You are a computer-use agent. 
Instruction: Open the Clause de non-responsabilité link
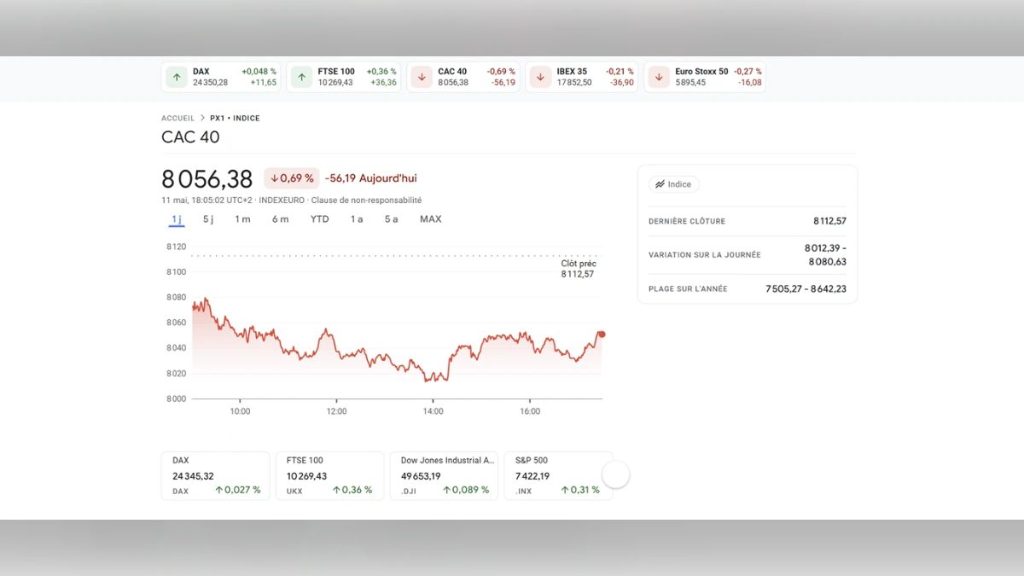[366, 201]
